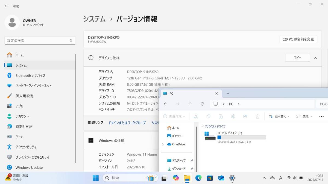This screenshot has width=328, height=184.
Task: Open the 表示 view dropdown
Action: tap(304, 116)
